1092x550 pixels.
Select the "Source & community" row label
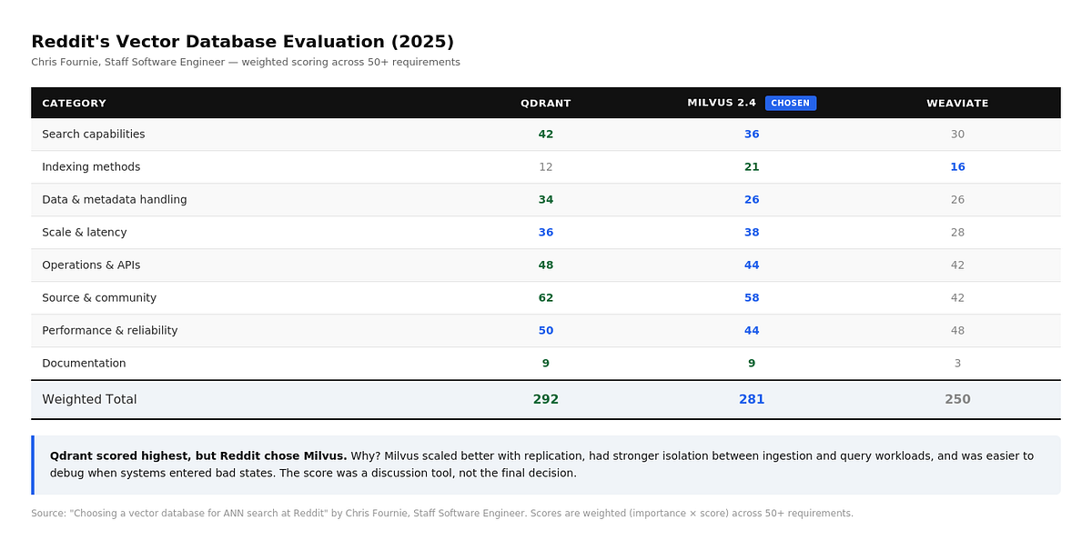tap(99, 297)
